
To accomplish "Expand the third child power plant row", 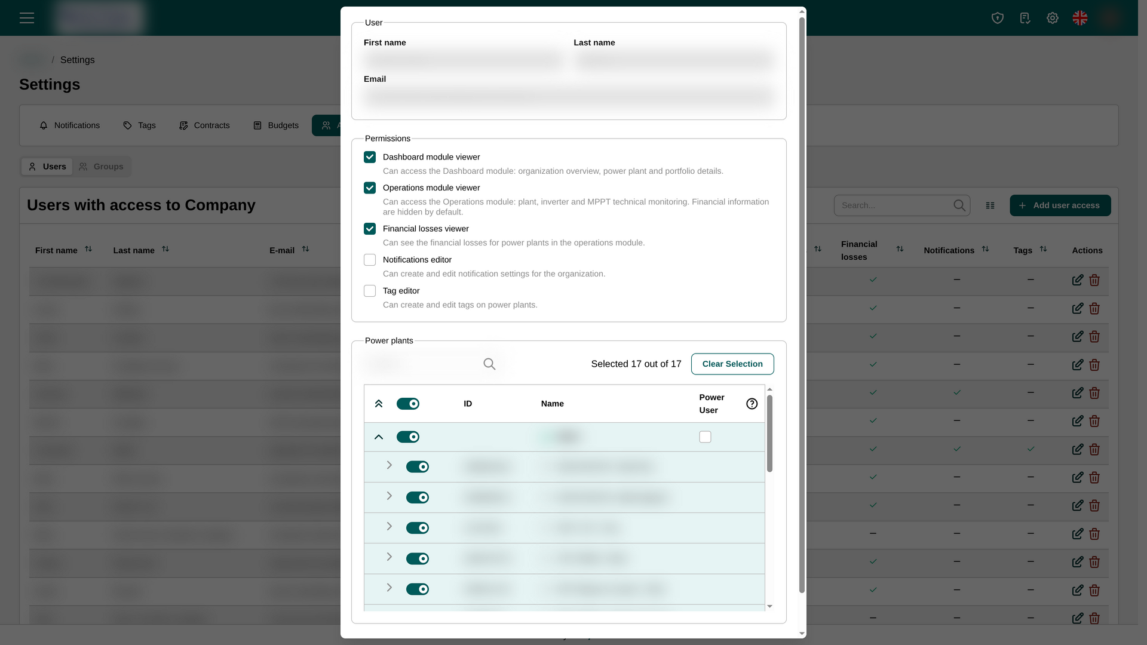I will pos(389,526).
